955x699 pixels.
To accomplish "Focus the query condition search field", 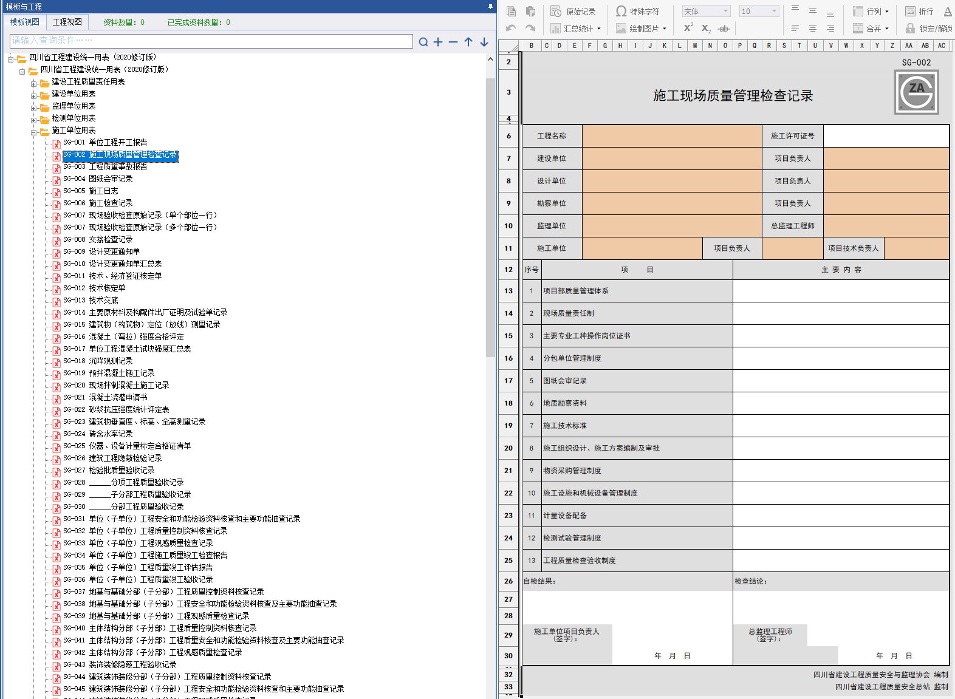I will (211, 41).
